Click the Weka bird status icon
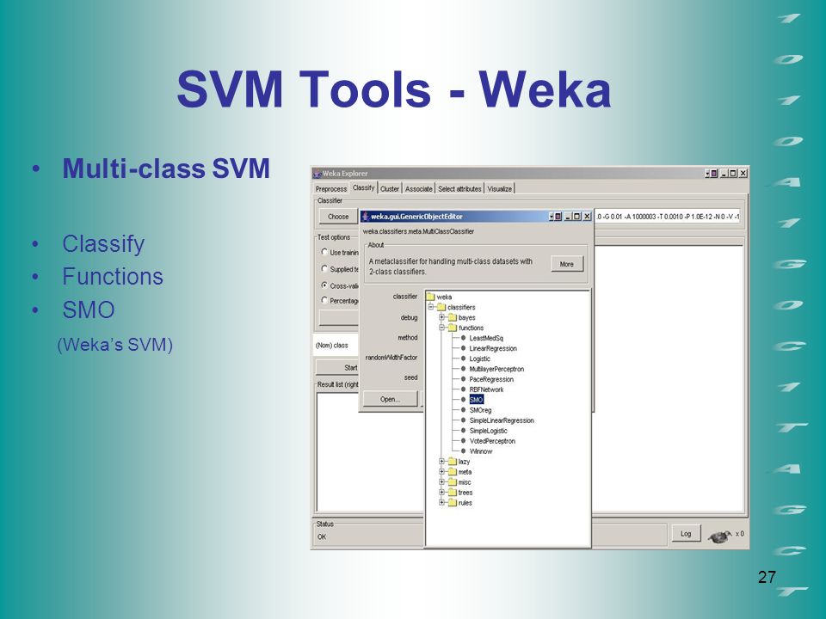Screen dimensions: 826x619 tap(719, 536)
